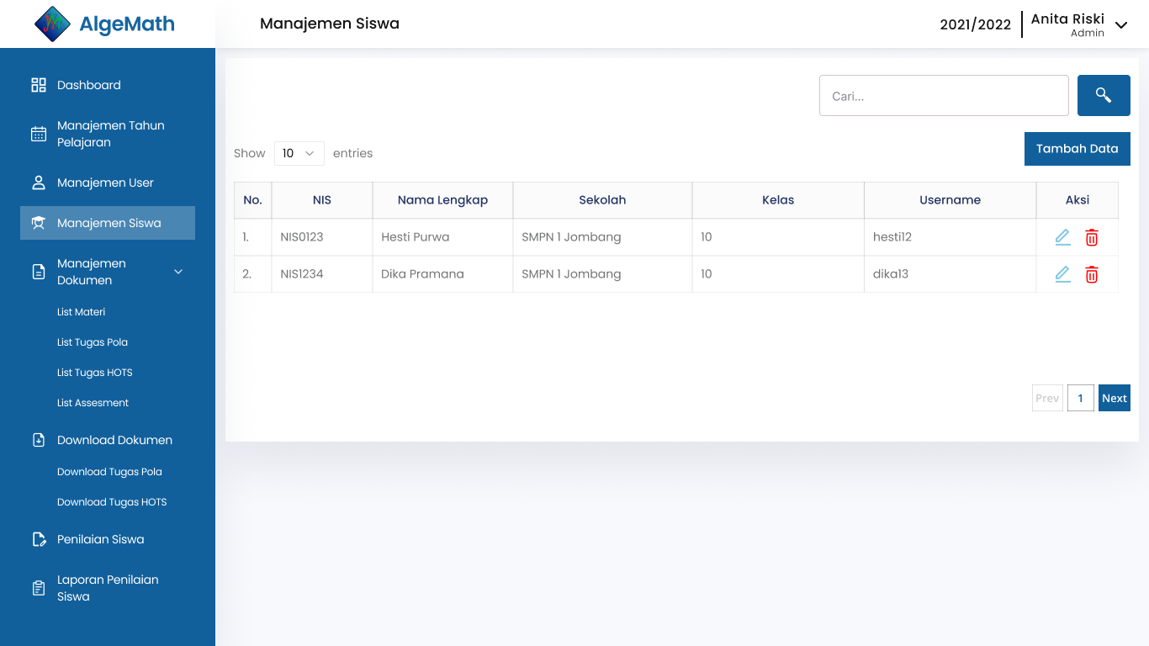1149x646 pixels.
Task: Click the Manajemen User person icon
Action: click(x=39, y=183)
